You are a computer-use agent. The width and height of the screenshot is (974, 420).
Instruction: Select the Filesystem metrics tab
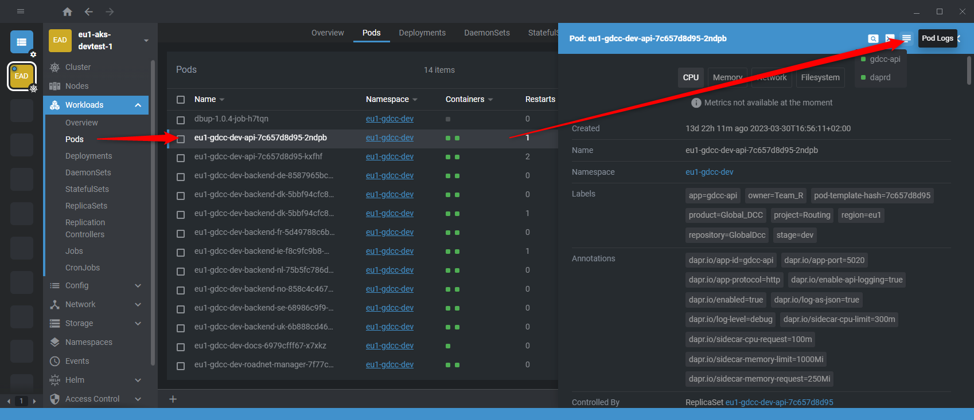point(820,77)
